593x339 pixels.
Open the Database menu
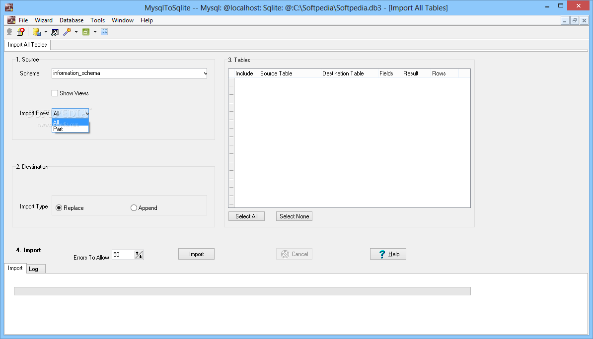tap(72, 20)
